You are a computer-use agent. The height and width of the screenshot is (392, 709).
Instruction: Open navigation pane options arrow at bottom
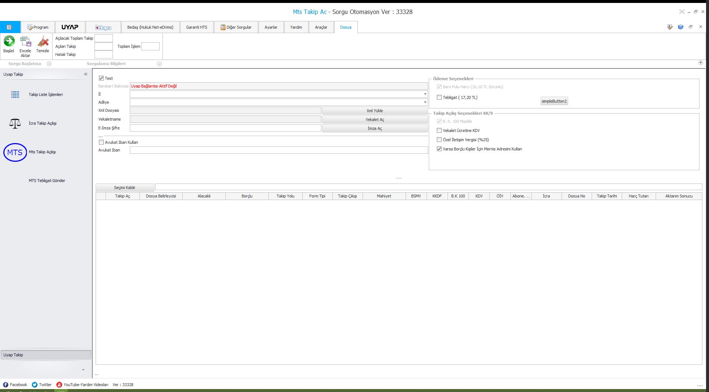[83, 370]
